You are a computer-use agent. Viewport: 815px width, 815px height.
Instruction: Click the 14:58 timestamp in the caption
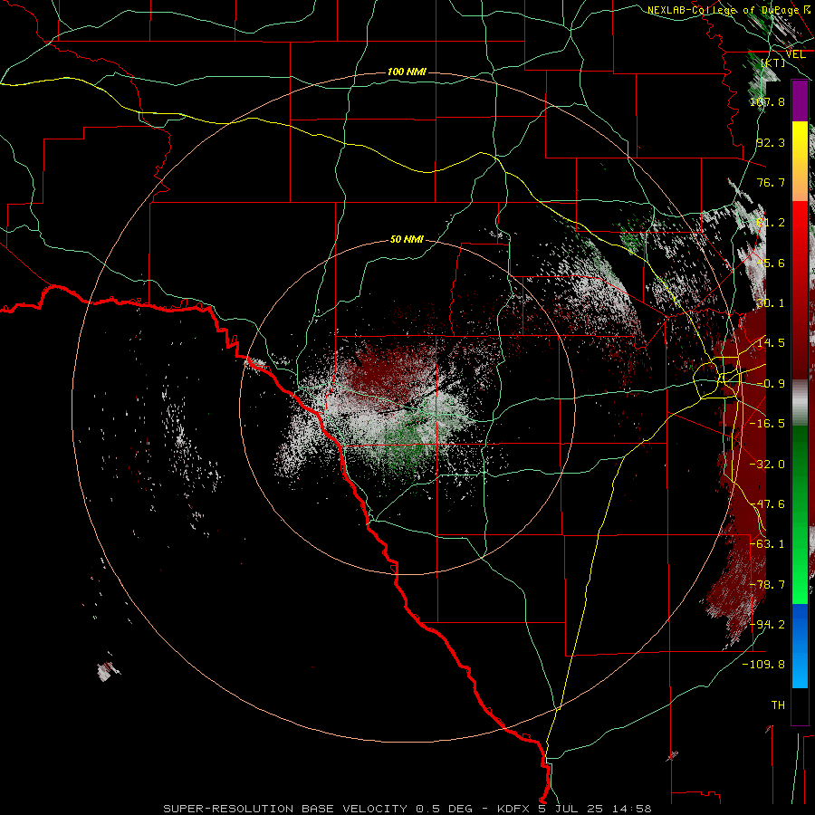tap(630, 809)
